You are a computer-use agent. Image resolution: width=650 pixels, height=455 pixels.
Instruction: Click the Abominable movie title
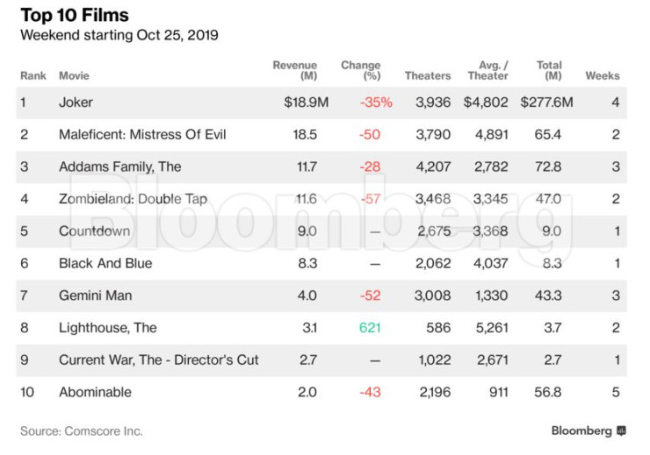96,392
